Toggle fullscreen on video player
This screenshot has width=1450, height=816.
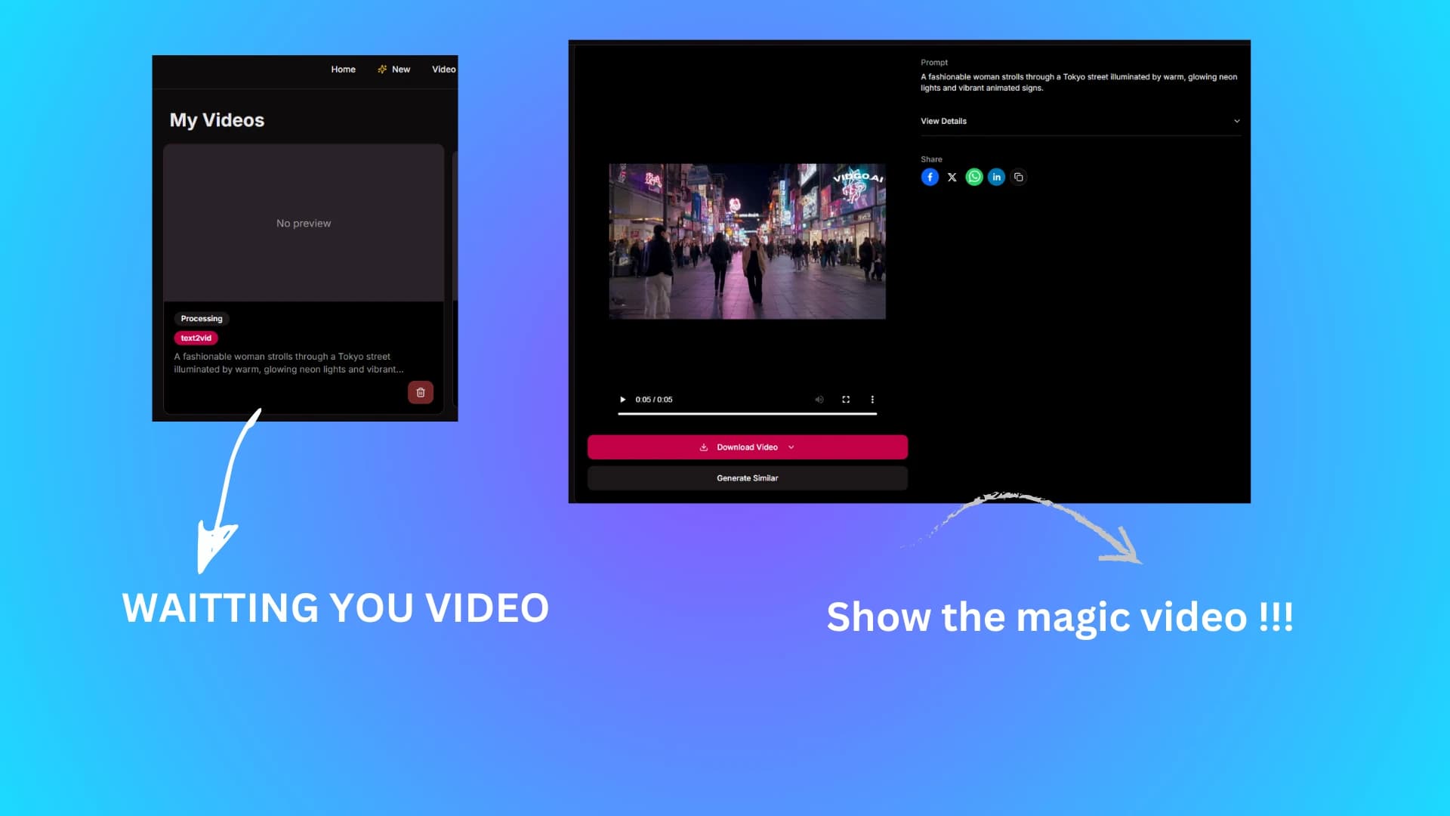coord(846,398)
